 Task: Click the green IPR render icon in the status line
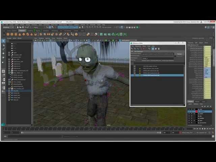tap(137, 27)
